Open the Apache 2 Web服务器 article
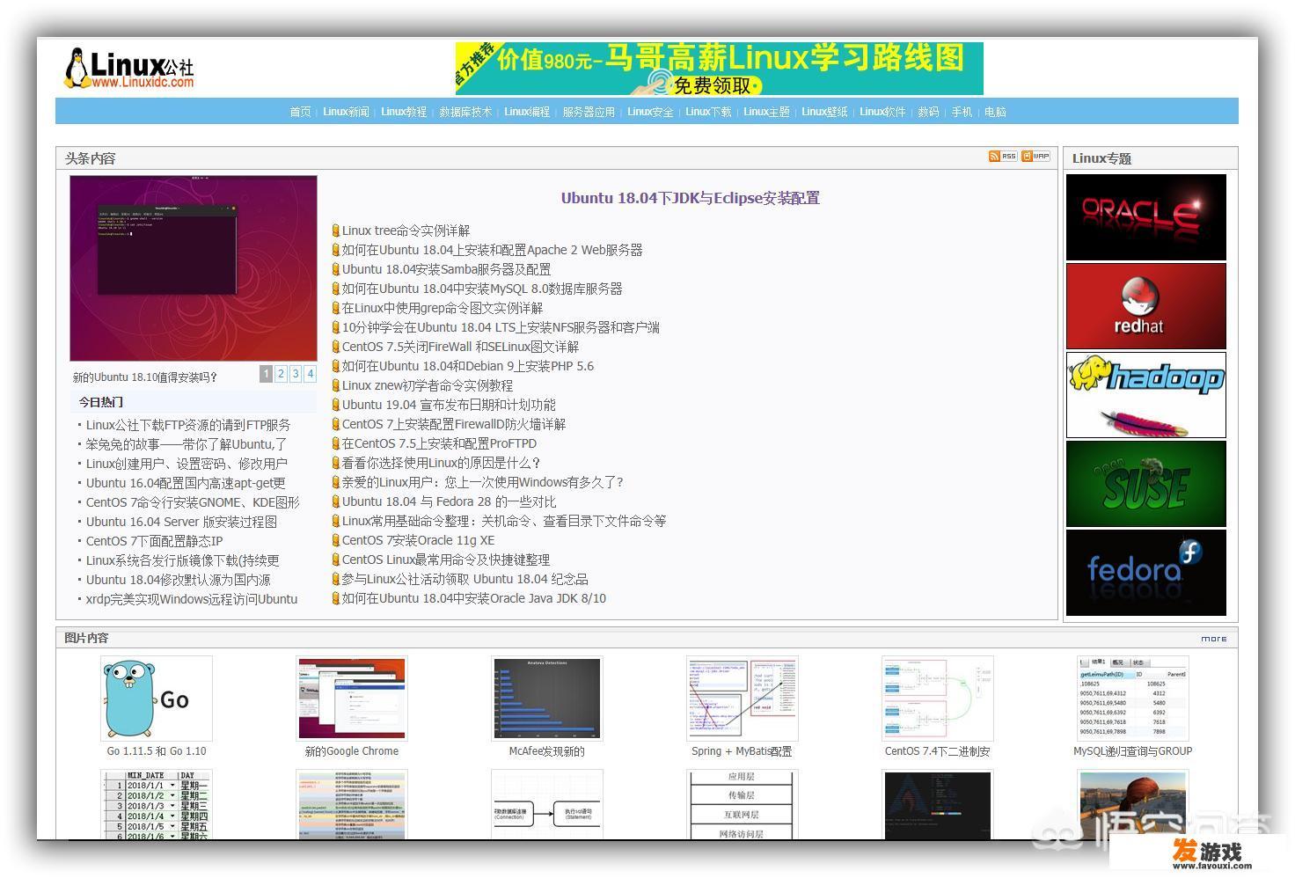The width and height of the screenshot is (1295, 878). point(492,250)
